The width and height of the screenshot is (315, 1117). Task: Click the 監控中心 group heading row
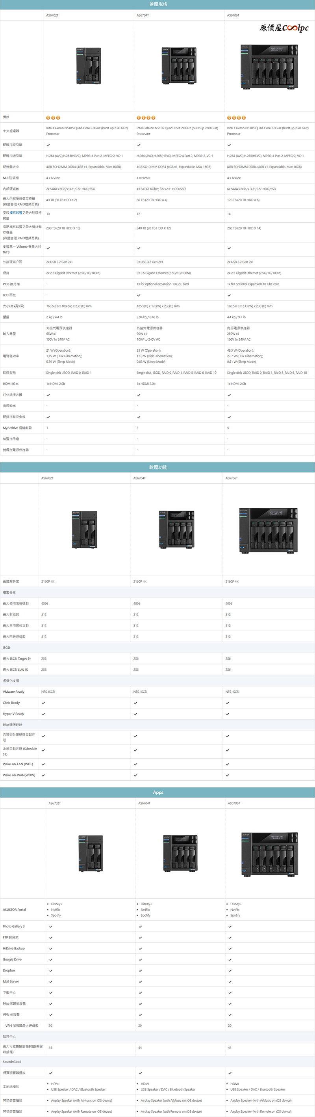pos(158,1037)
